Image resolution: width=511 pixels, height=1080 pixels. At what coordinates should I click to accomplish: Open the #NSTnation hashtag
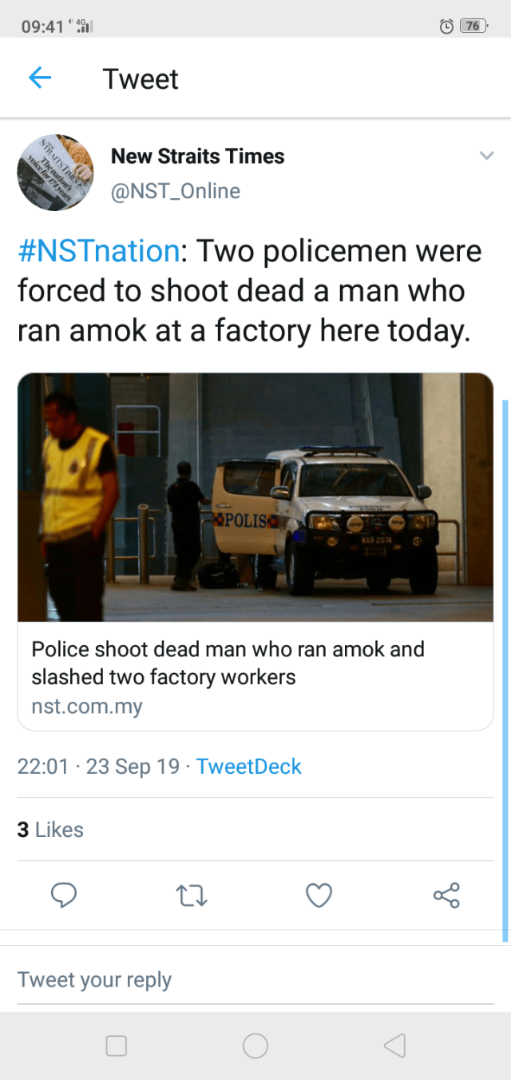98,251
